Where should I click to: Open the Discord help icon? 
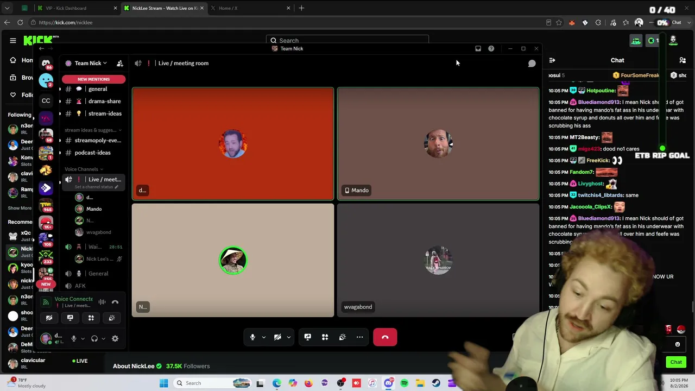click(491, 49)
